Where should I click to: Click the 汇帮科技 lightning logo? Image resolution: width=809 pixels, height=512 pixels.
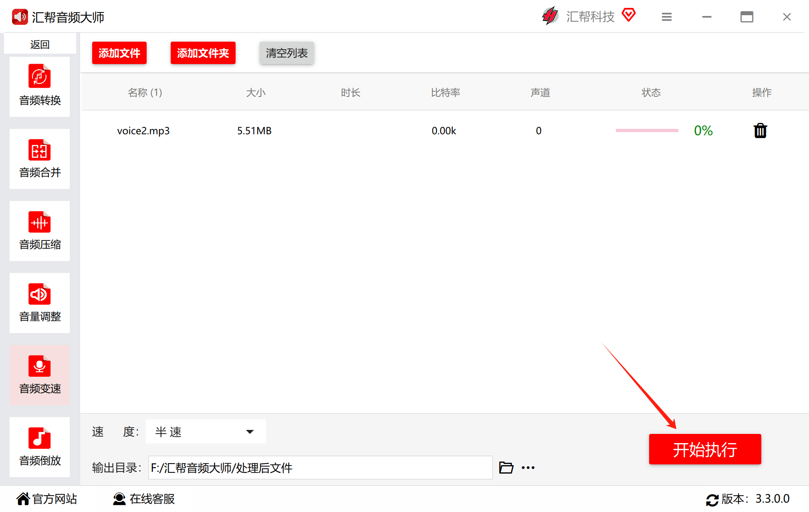[550, 16]
